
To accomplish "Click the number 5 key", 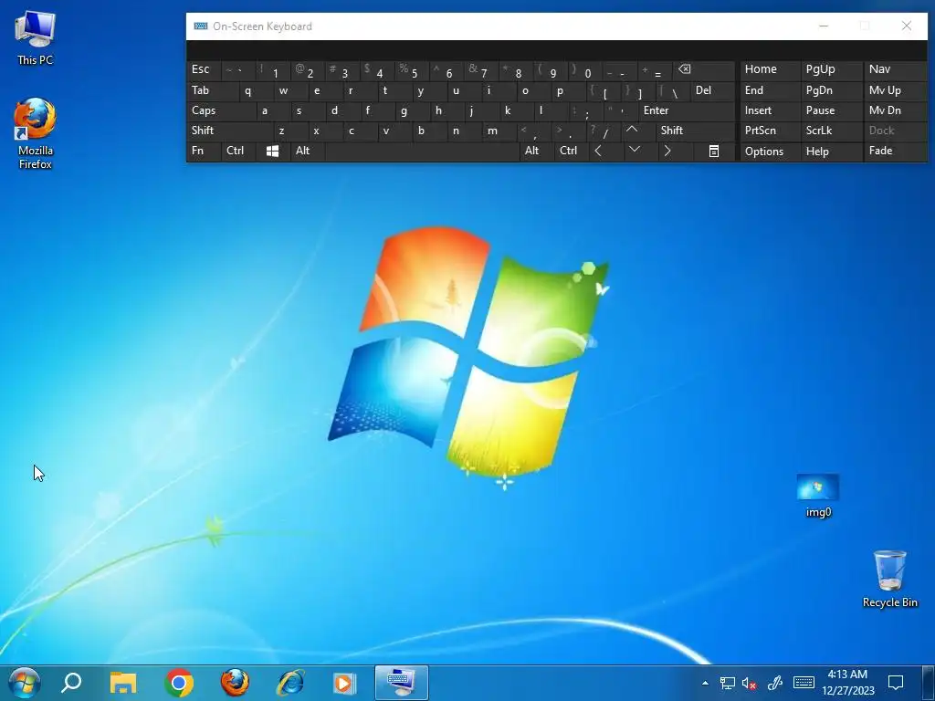I will (x=411, y=71).
